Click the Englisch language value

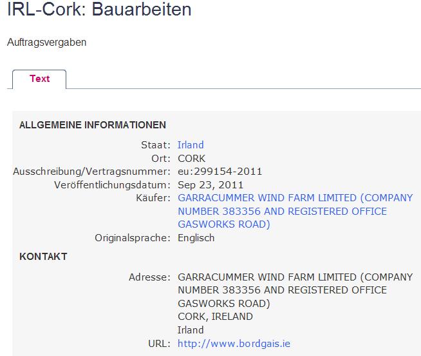196,238
